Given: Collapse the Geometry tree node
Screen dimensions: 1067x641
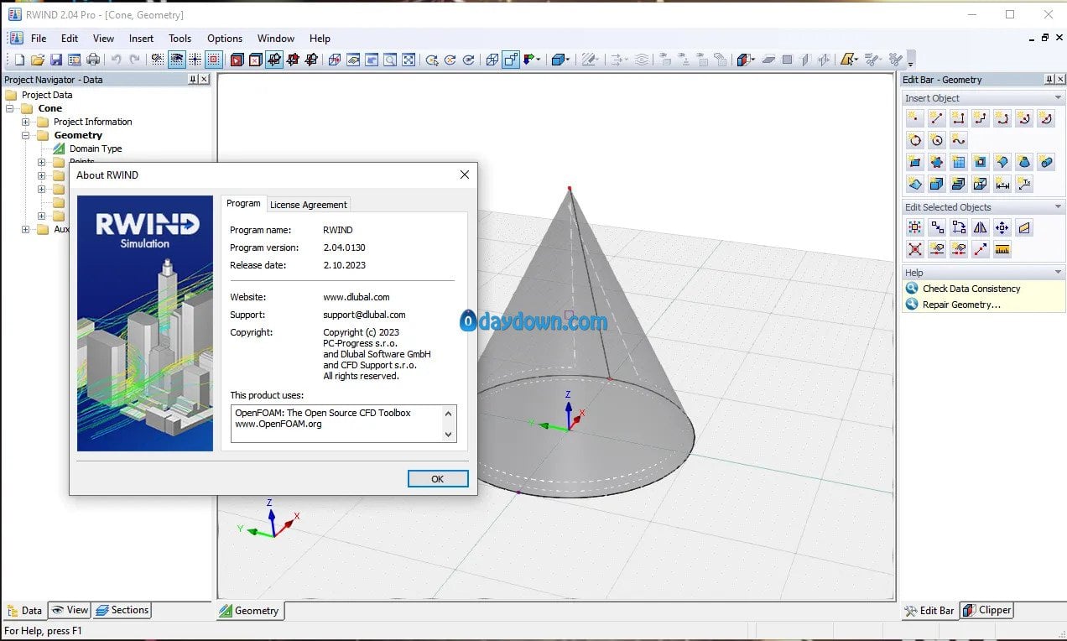Looking at the screenshot, I should tap(26, 135).
